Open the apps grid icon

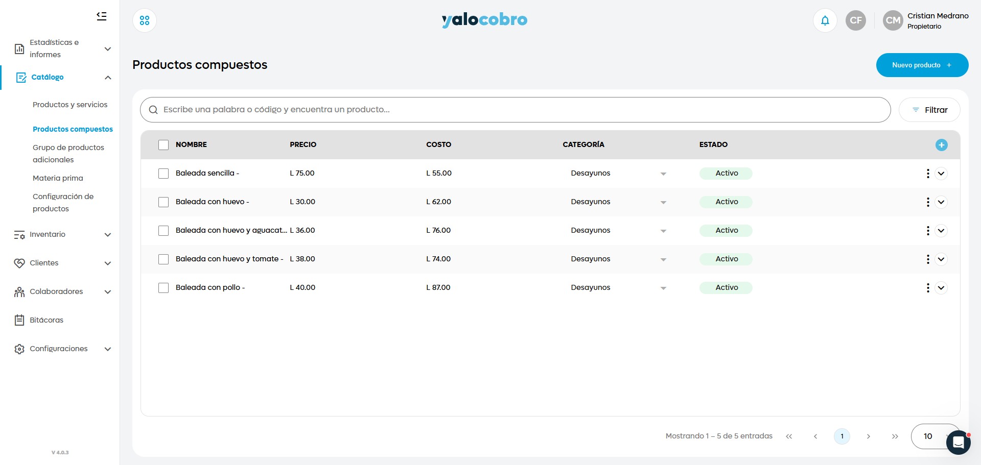pos(145,20)
